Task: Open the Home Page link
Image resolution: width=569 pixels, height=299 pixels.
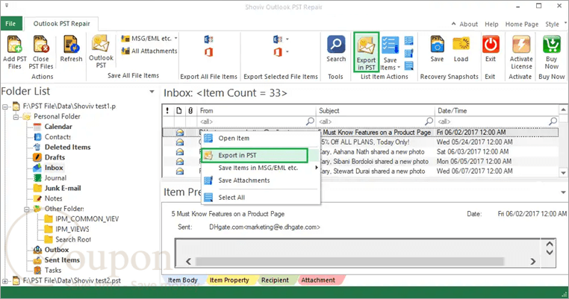Action: [x=522, y=25]
